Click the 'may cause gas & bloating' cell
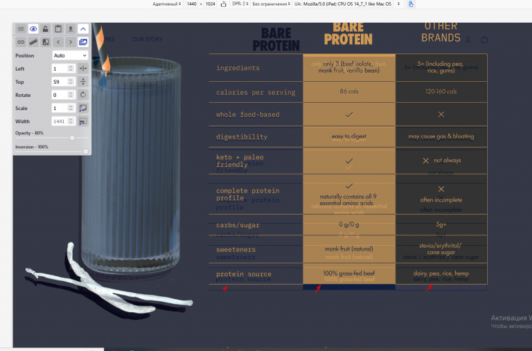This screenshot has height=351, width=532. tap(441, 136)
